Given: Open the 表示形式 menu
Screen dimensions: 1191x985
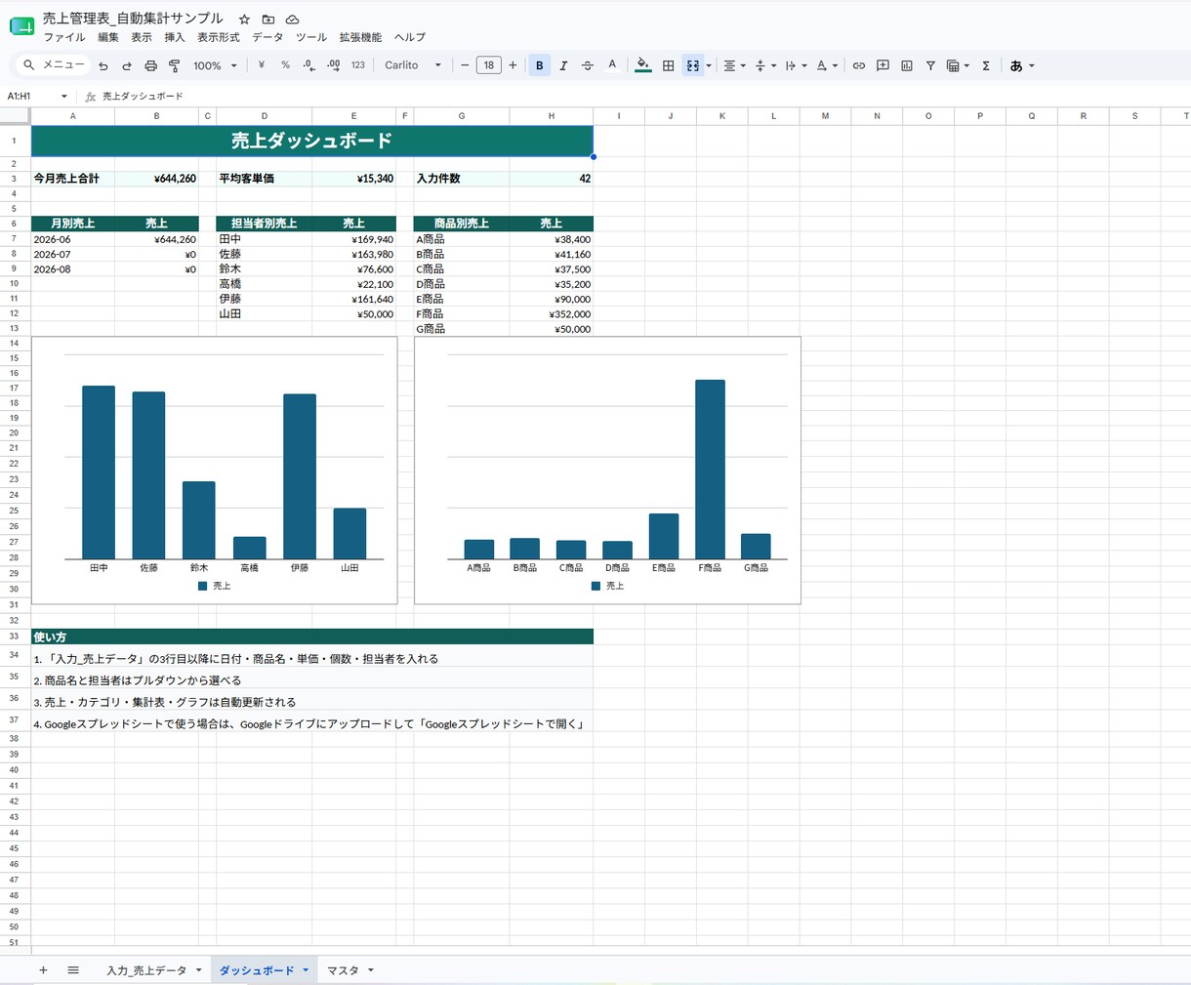Looking at the screenshot, I should coord(219,37).
